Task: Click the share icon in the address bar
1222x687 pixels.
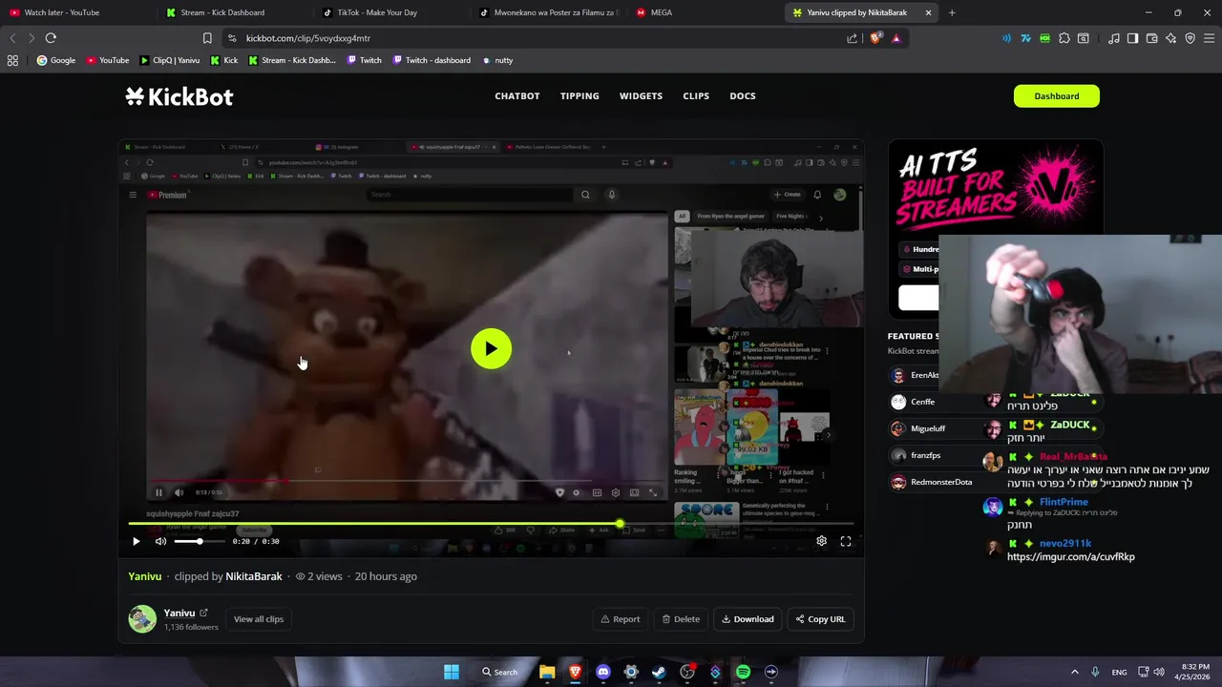Action: [852, 38]
